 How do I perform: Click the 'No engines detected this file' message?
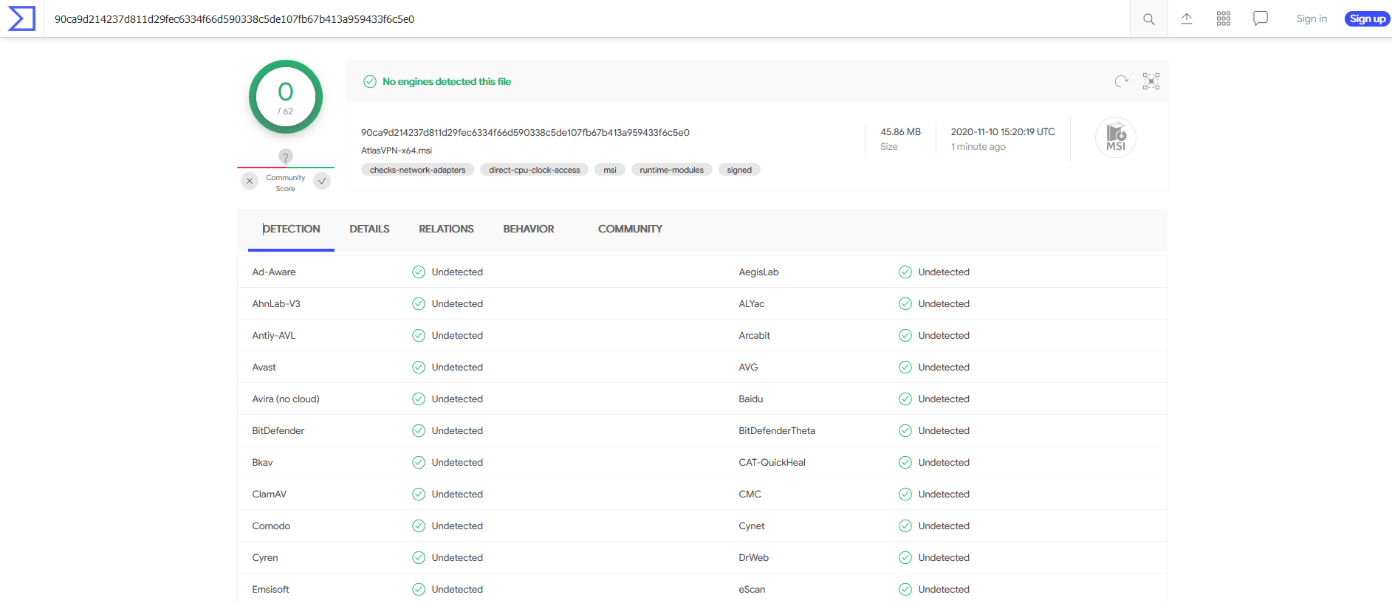[447, 82]
